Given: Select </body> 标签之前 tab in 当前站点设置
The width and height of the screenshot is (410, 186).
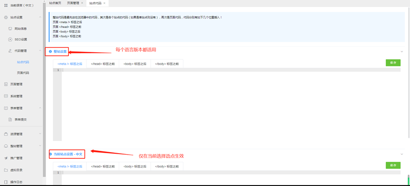Looking at the screenshot, I should 167,166.
